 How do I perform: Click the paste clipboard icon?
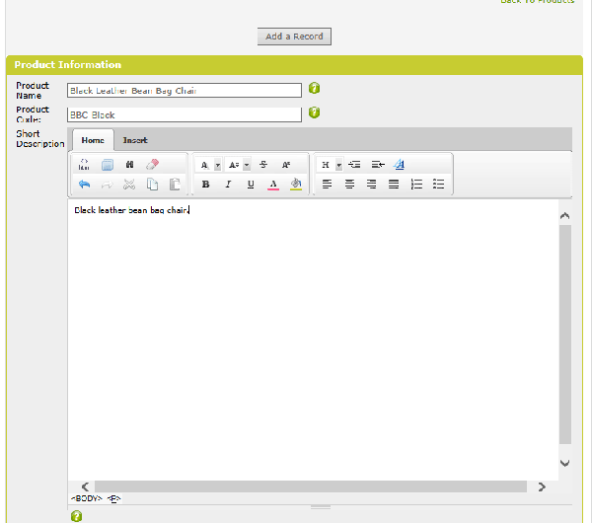[175, 185]
